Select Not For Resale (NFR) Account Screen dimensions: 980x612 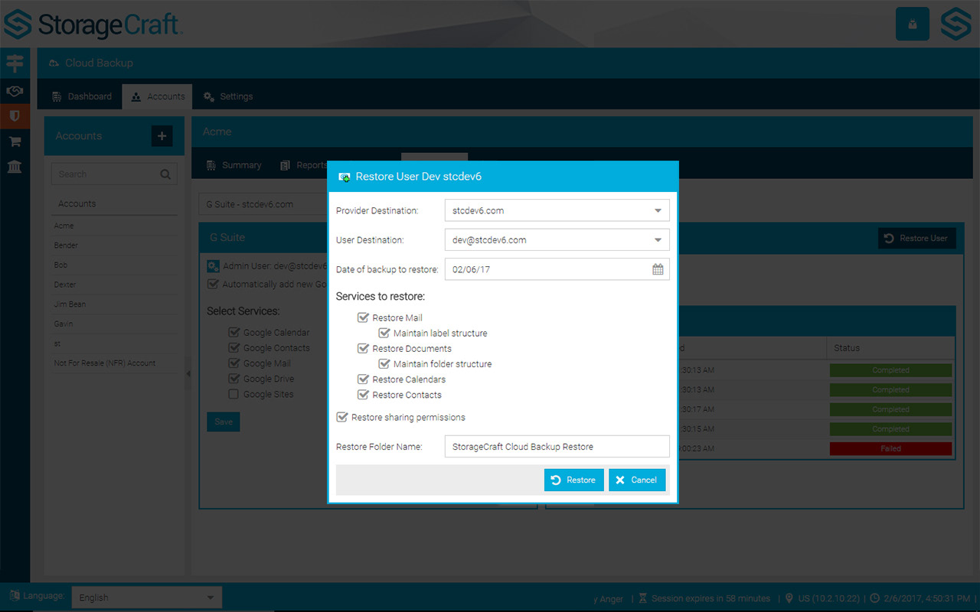[x=114, y=363]
